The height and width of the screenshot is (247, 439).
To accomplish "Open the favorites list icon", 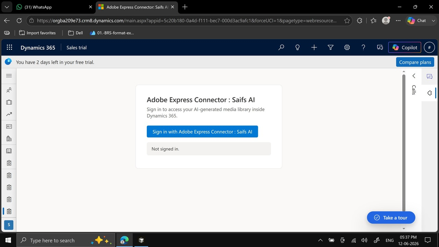I will (x=373, y=21).
